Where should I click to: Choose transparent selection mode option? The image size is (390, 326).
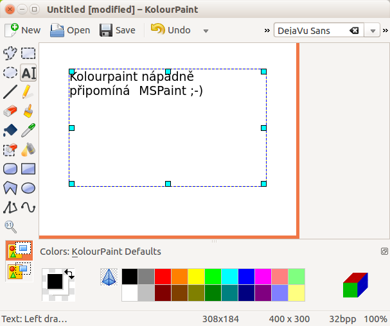19,271
